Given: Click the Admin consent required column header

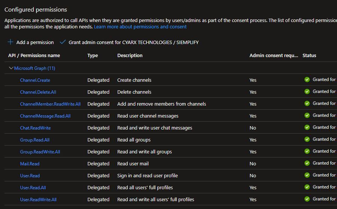Looking at the screenshot, I should (x=274, y=56).
